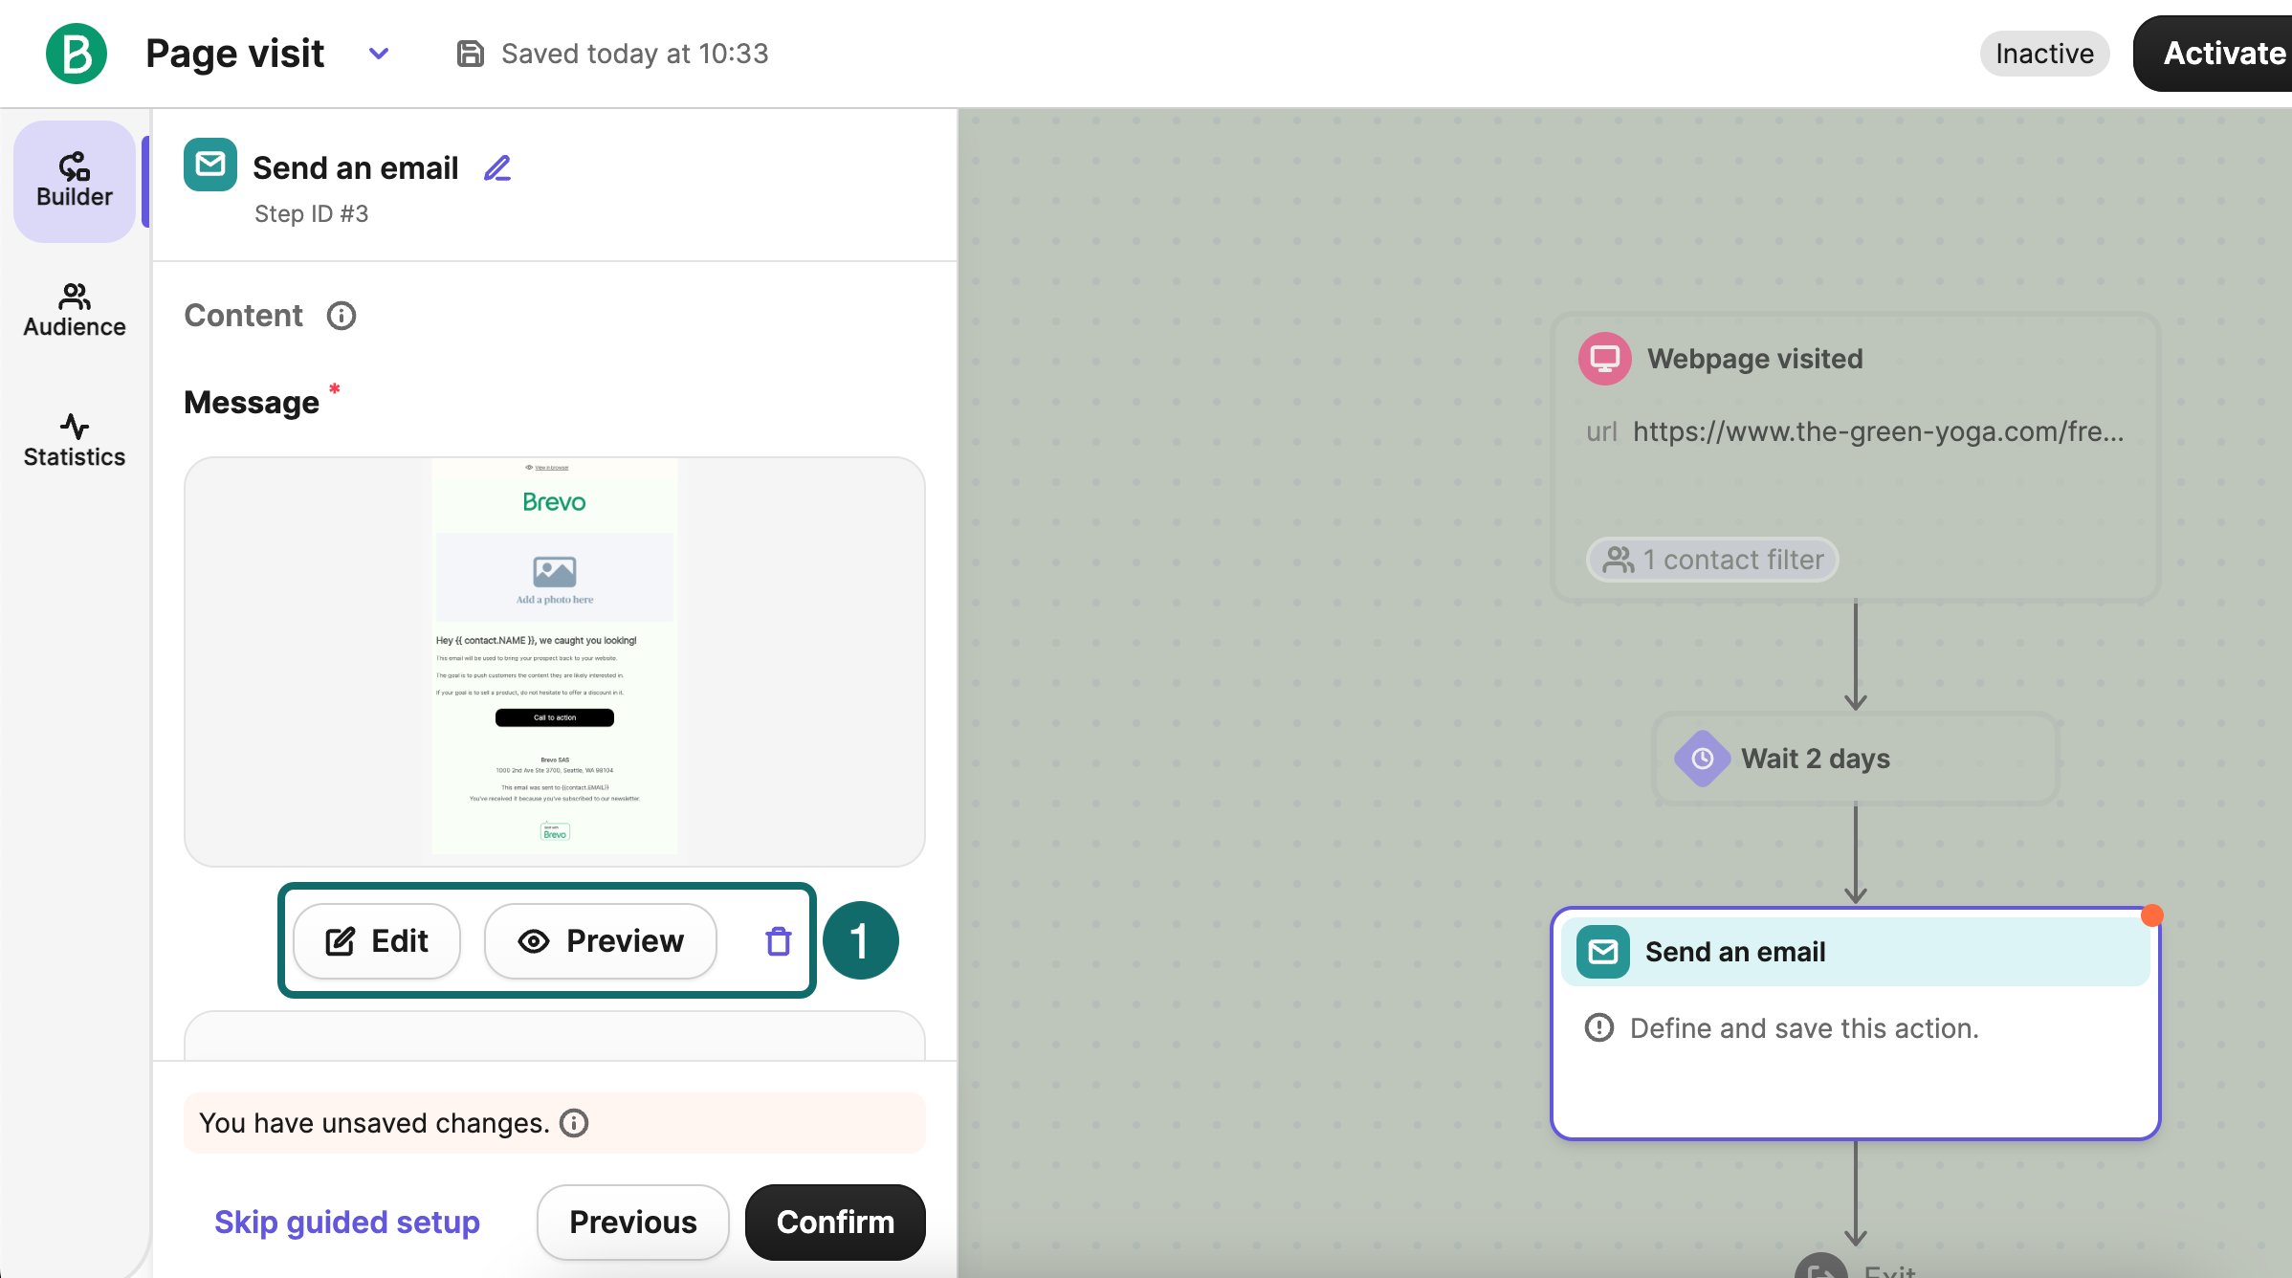Delete the message with trash icon
This screenshot has width=2292, height=1278.
point(779,941)
